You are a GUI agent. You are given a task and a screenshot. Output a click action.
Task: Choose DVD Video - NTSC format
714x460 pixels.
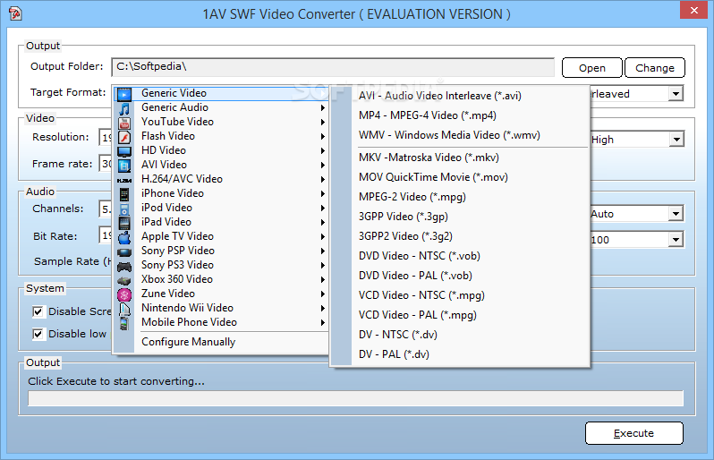point(460,256)
